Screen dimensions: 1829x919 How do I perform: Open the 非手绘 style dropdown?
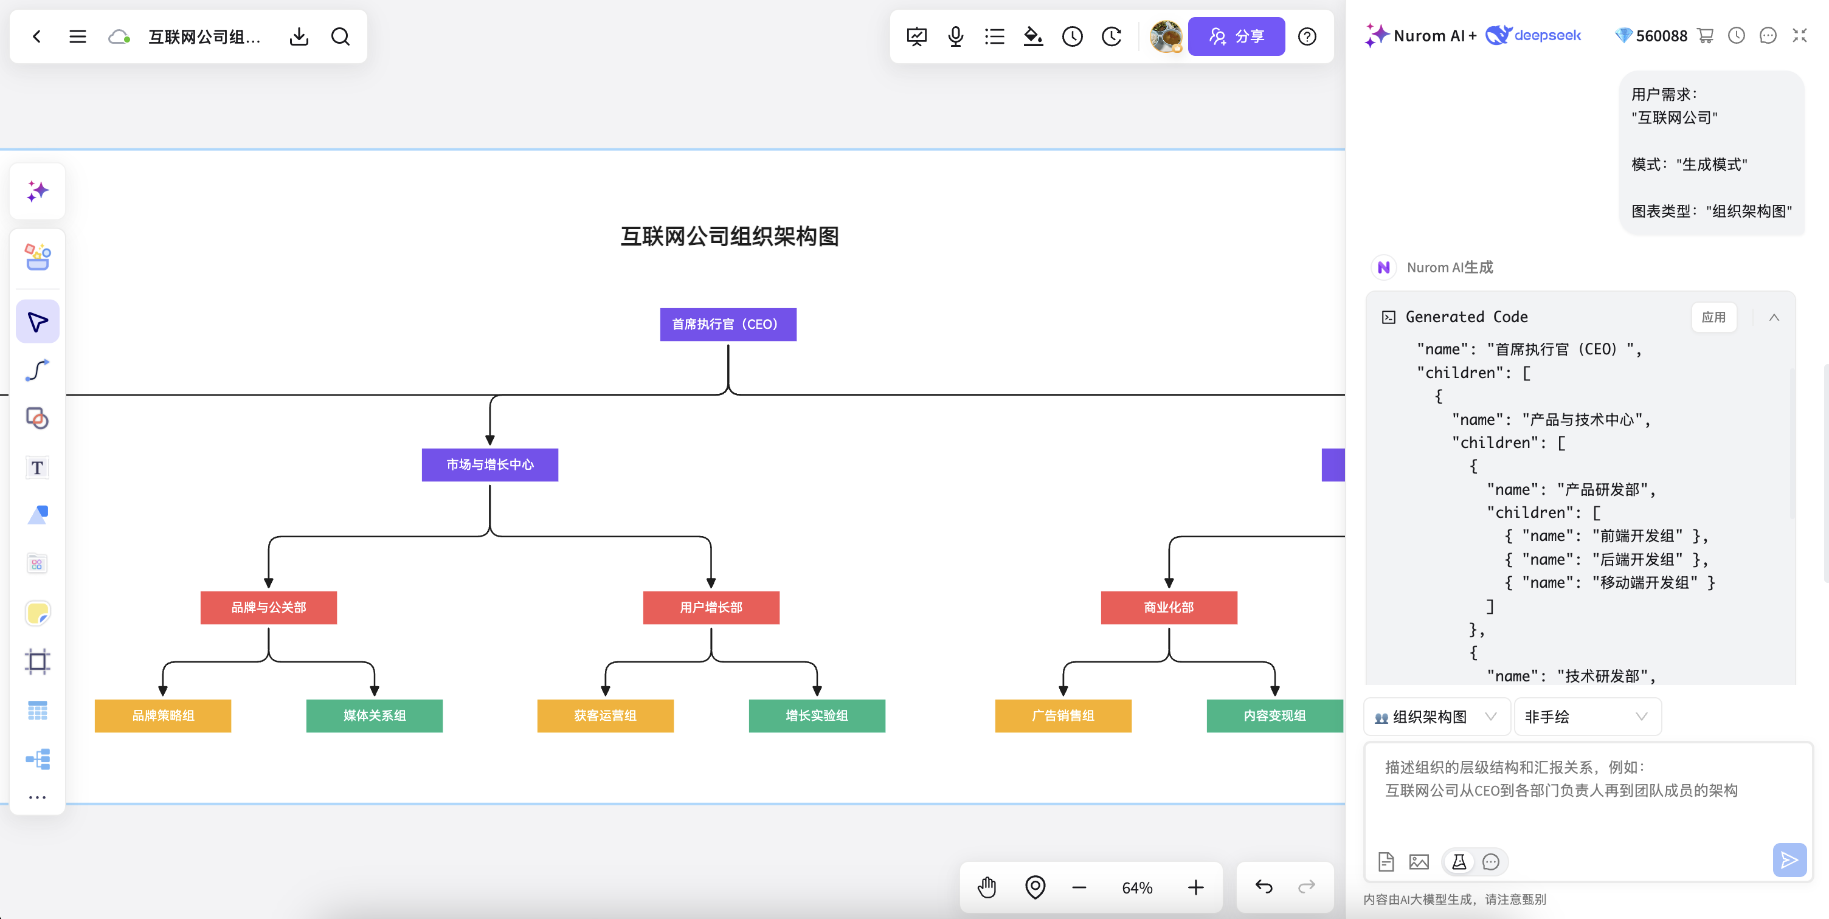coord(1587,717)
